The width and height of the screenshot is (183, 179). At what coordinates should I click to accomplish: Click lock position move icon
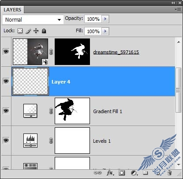click(x=36, y=31)
